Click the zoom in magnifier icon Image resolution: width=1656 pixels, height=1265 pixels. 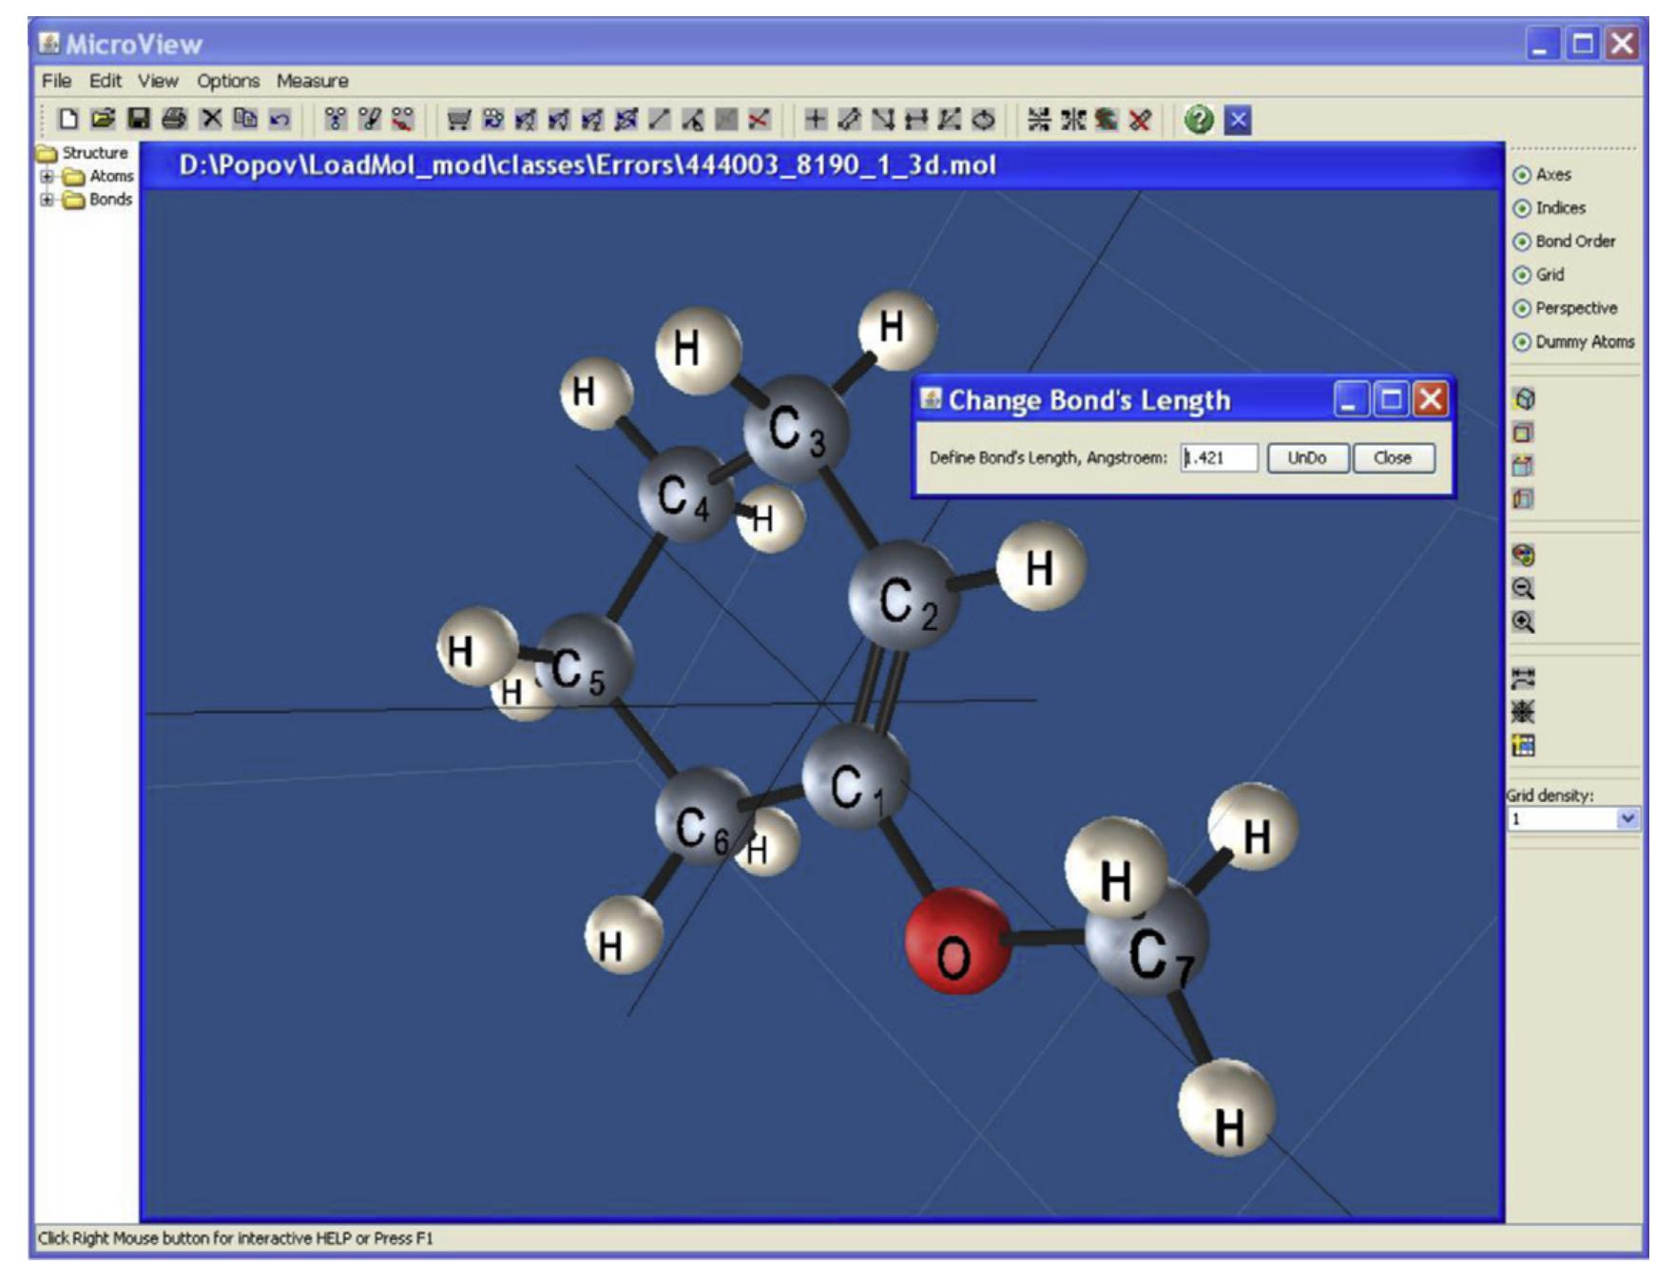[1523, 623]
